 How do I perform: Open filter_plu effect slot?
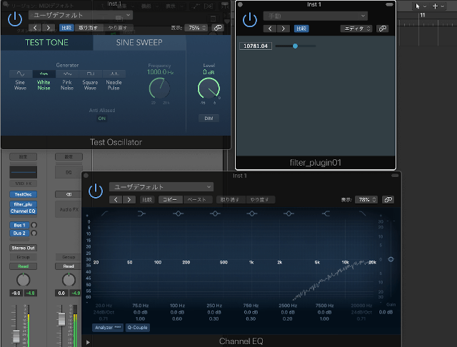(x=24, y=204)
